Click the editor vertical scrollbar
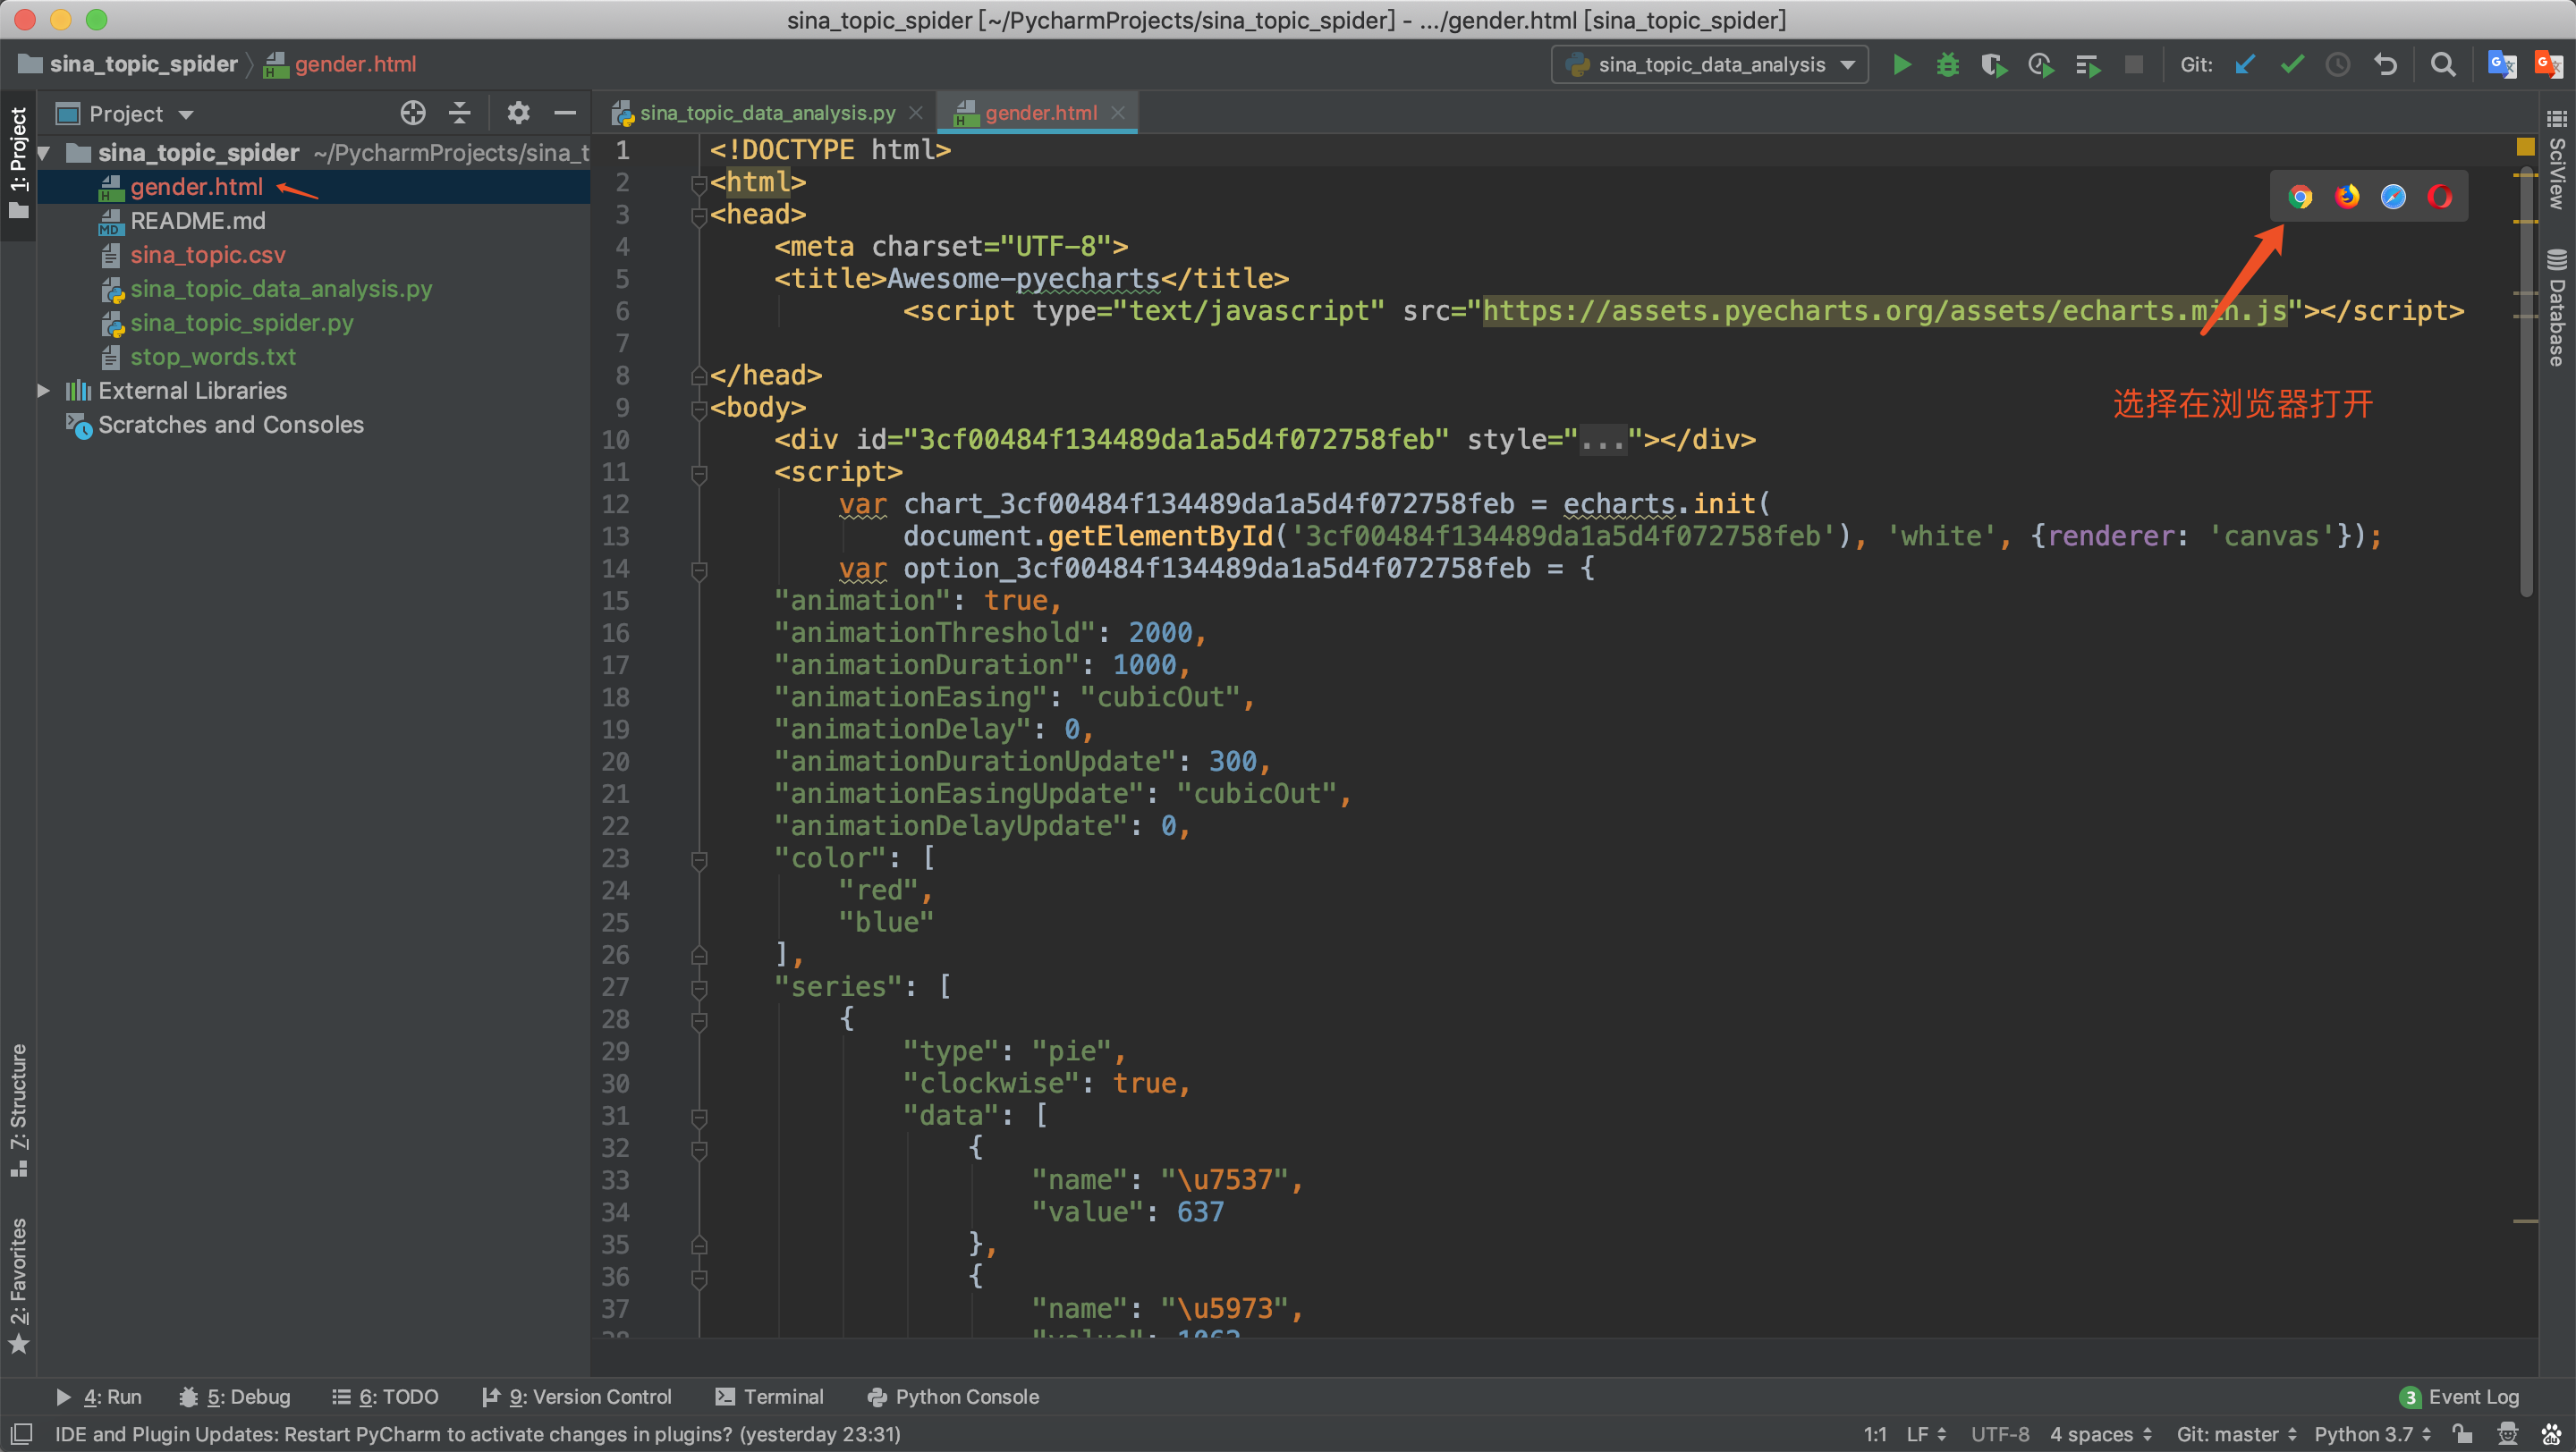 click(x=2526, y=380)
